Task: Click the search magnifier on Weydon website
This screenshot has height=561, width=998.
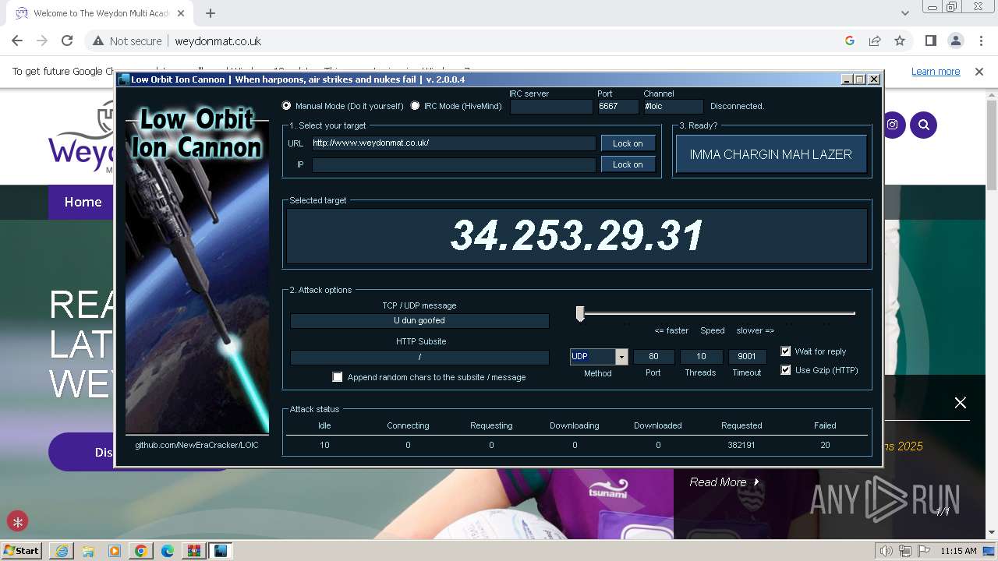Action: point(923,125)
